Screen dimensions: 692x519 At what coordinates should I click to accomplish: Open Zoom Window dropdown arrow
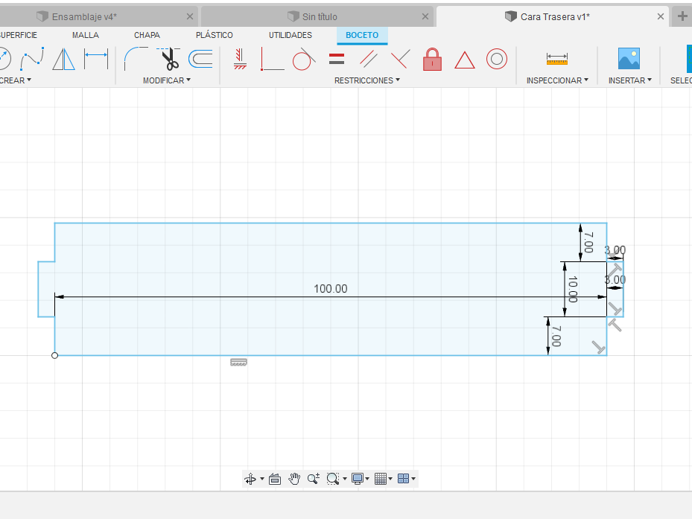click(x=345, y=479)
